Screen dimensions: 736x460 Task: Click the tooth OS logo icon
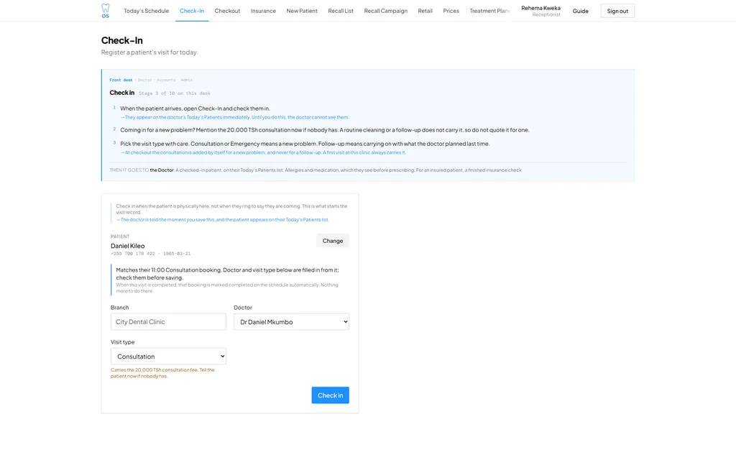coord(105,11)
